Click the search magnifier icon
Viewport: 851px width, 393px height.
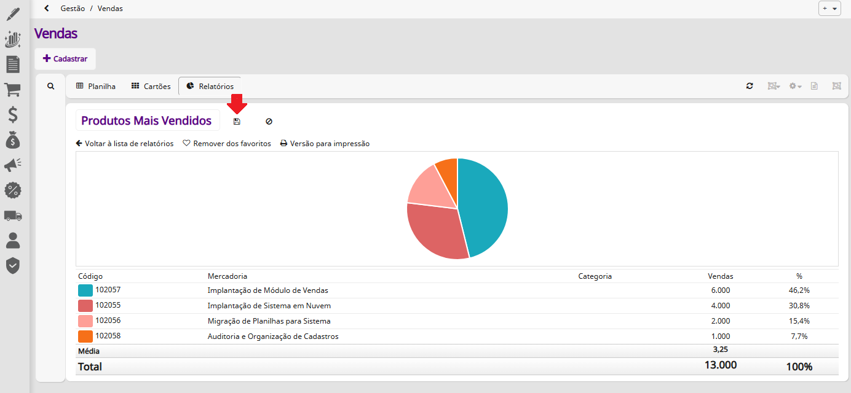(x=51, y=87)
